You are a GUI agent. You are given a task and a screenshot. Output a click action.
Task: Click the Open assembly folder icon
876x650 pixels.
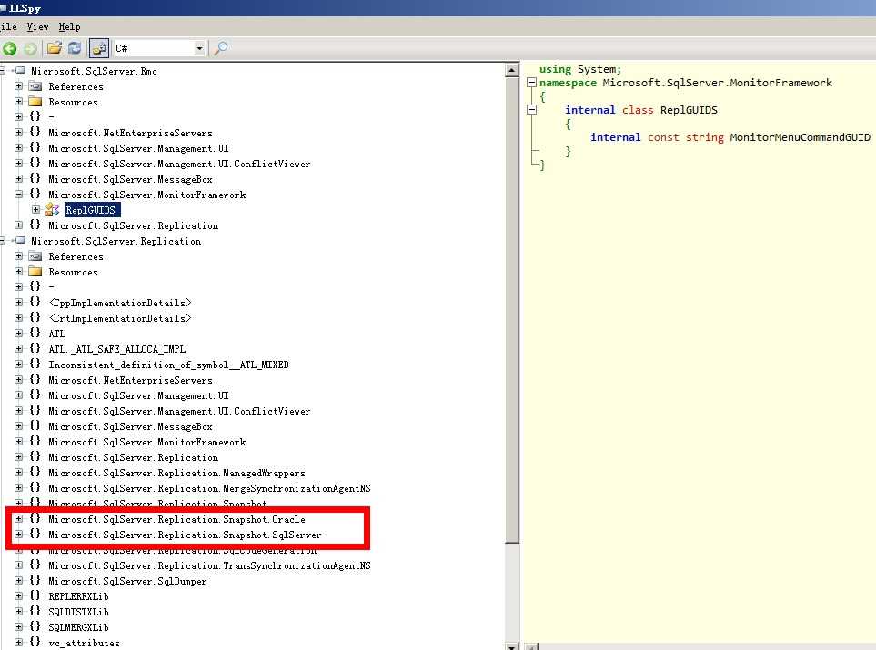click(55, 48)
